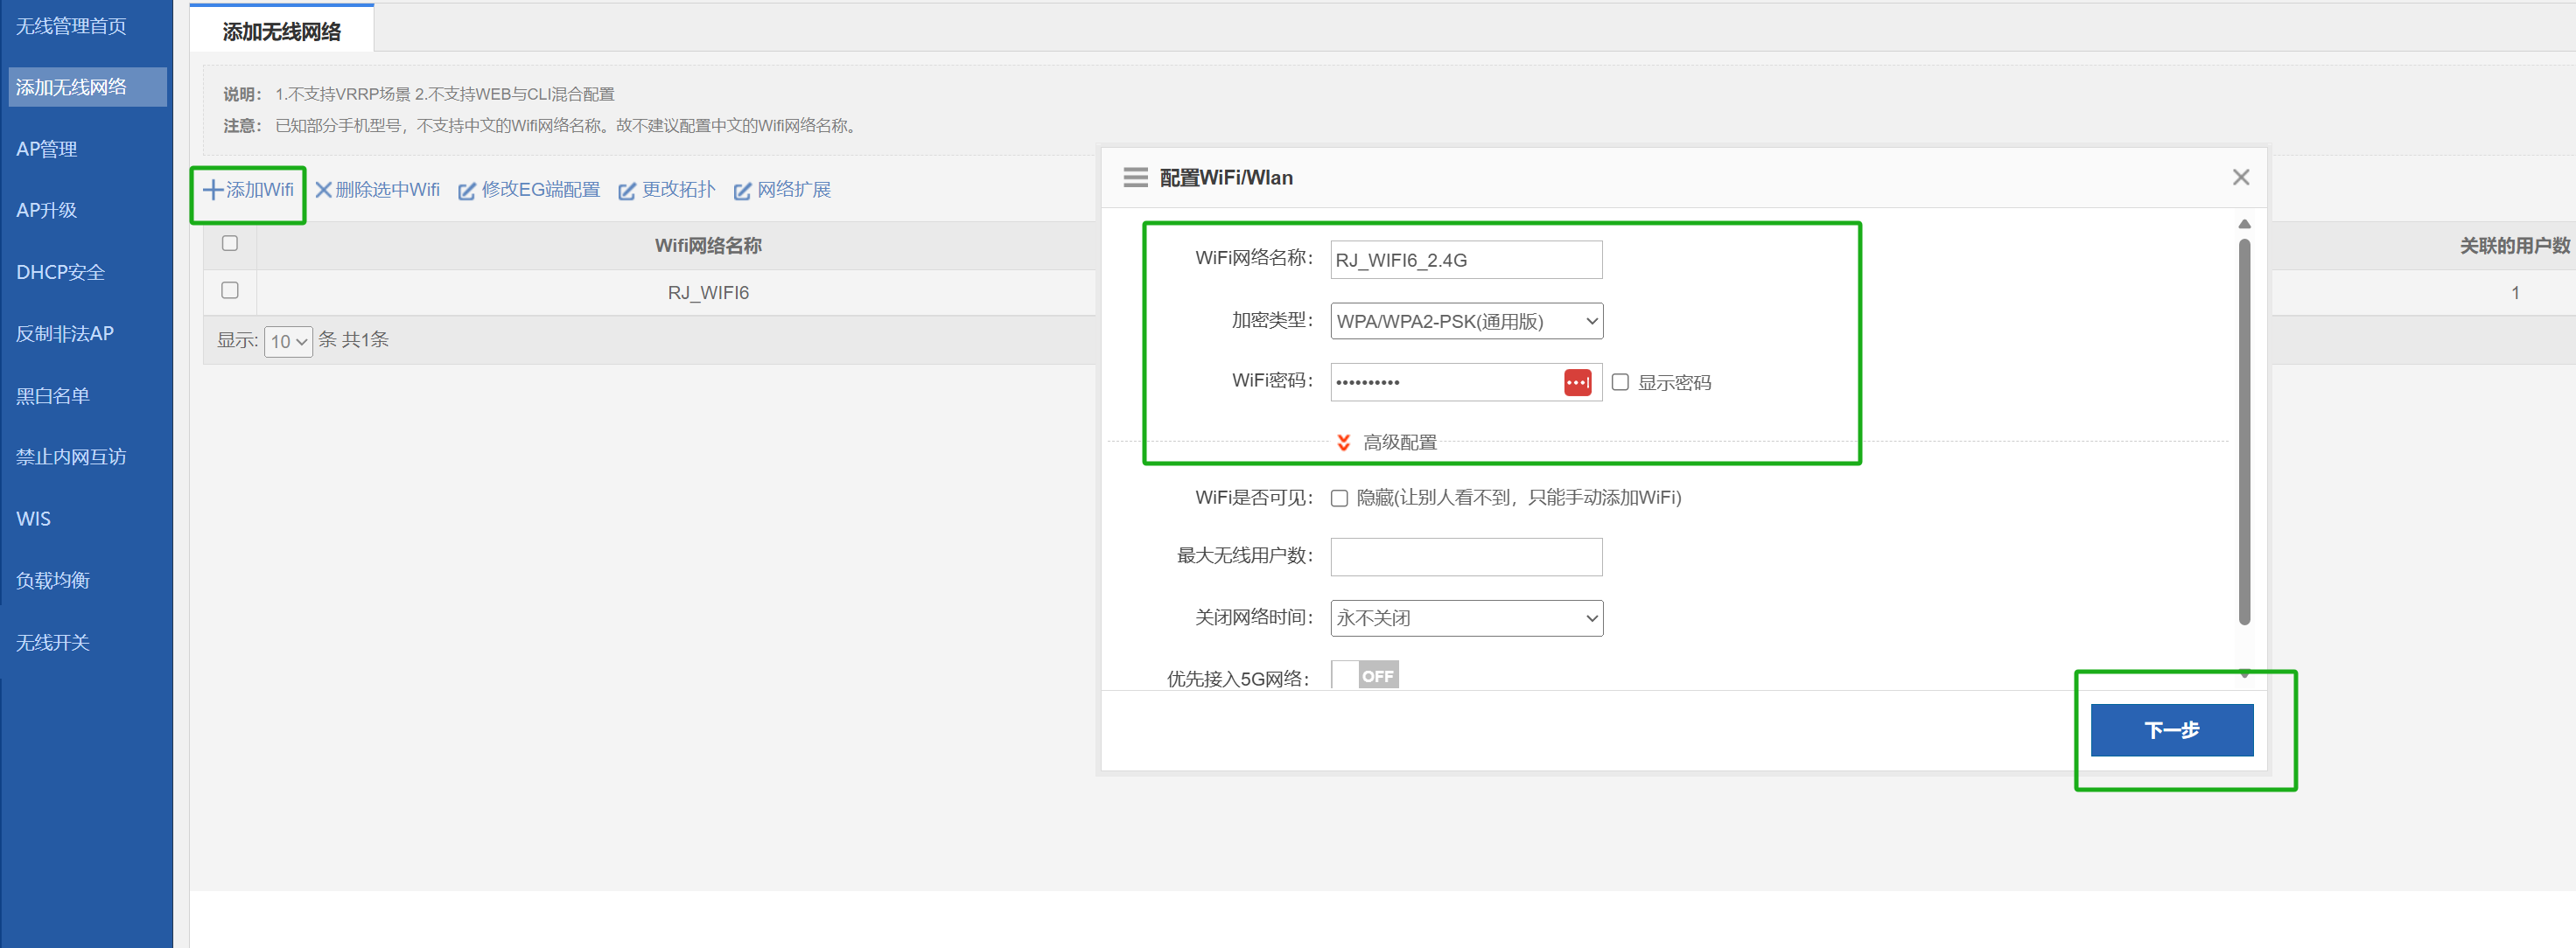Open the 关闭网络时间 dropdown

click(x=1466, y=619)
